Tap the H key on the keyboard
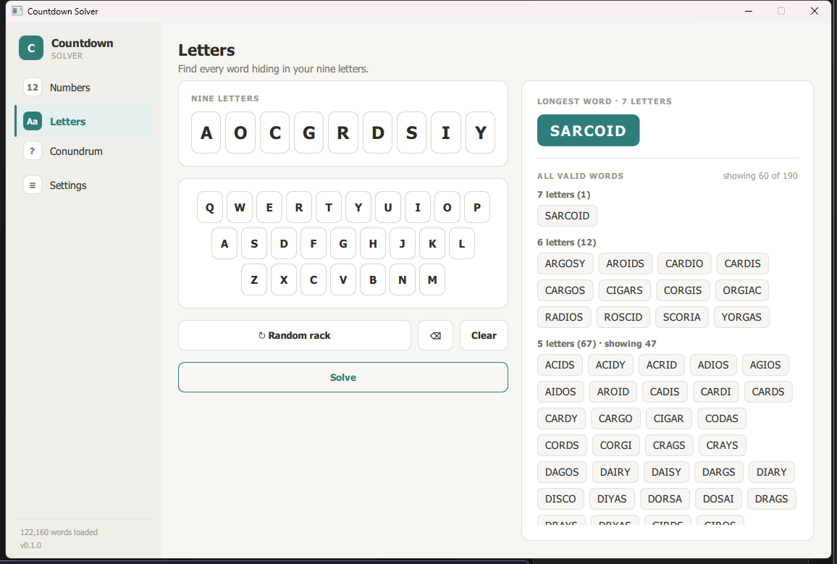This screenshot has height=564, width=837. 373,243
